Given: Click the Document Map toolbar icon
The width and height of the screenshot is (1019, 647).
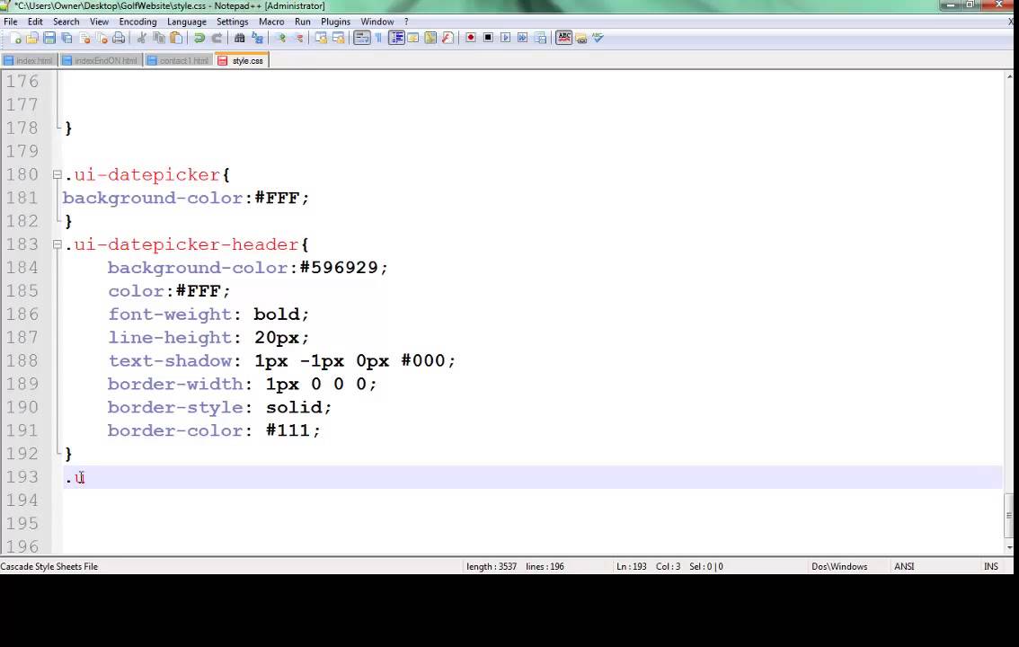Looking at the screenshot, I should point(430,39).
